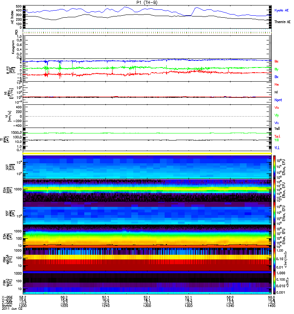This screenshot has width=294, height=314.
Task: Click the SST electrons Eflux color bar
Action: point(274,214)
